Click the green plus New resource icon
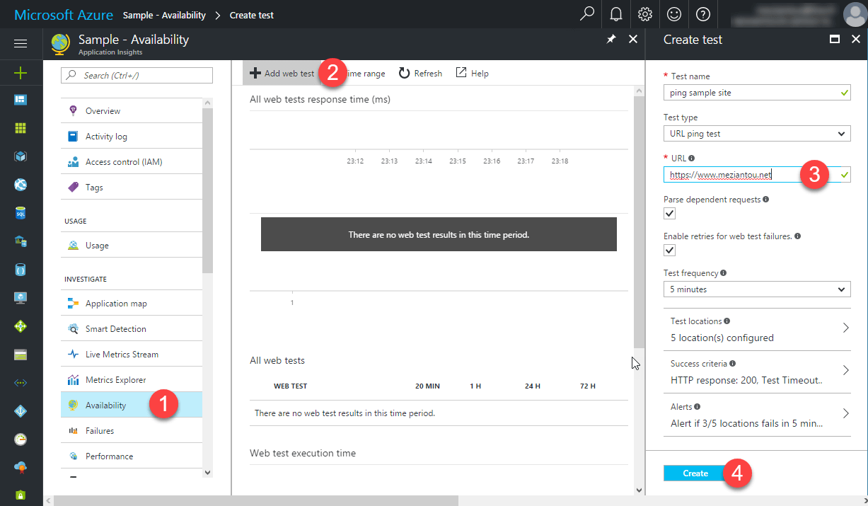This screenshot has width=868, height=506. (21, 72)
